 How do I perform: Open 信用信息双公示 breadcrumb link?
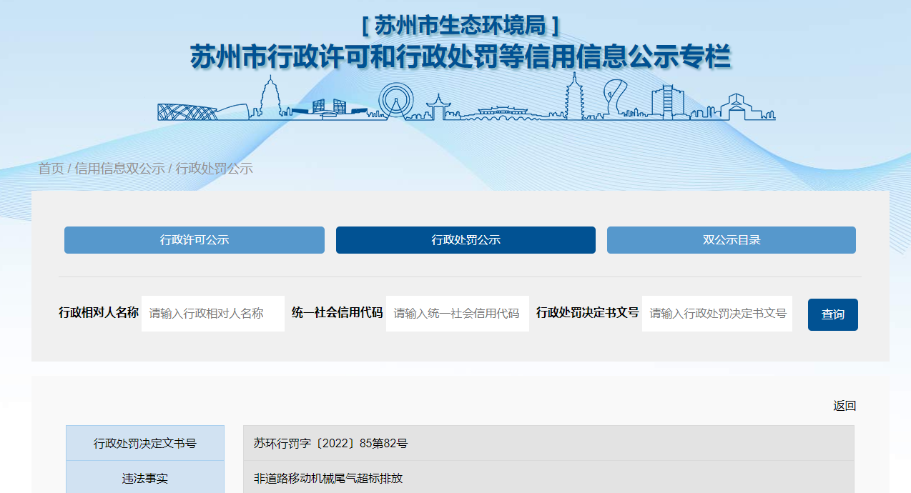pos(119,169)
